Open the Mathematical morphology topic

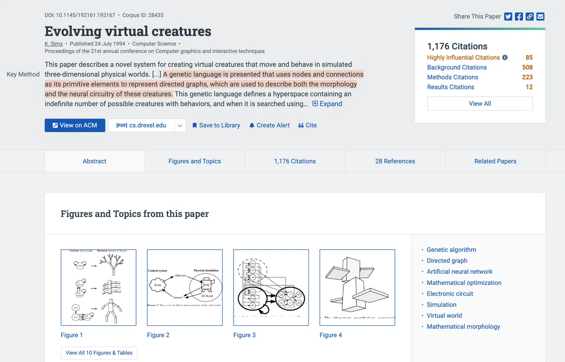tap(463, 327)
